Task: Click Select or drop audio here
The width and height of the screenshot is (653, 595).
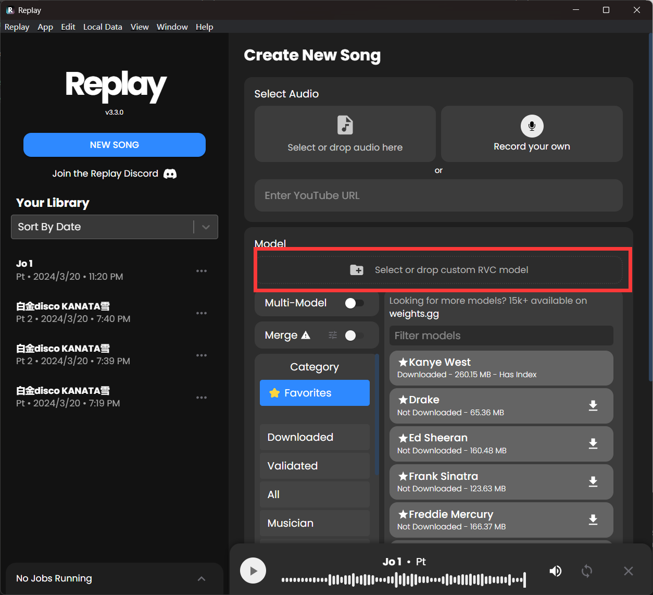Action: pyautogui.click(x=345, y=134)
